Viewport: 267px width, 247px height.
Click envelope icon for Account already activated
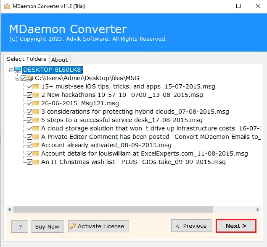[36, 145]
